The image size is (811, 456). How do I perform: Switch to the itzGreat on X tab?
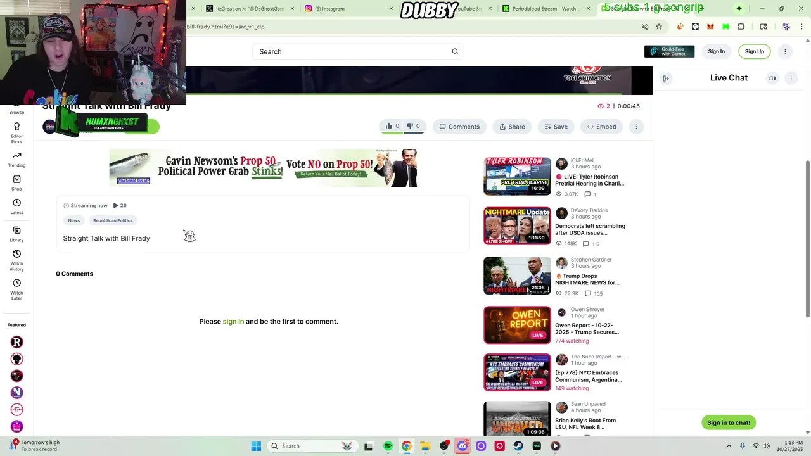(x=250, y=9)
